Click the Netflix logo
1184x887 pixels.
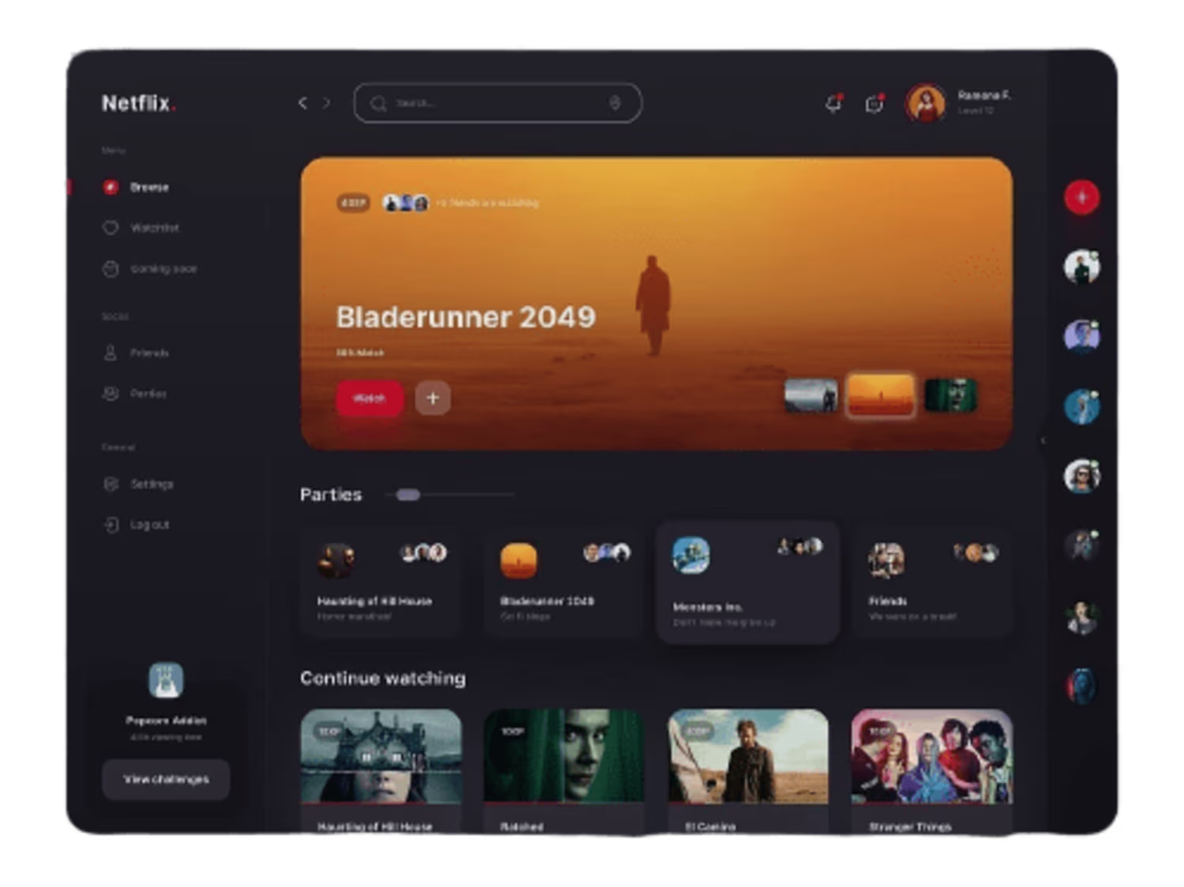(x=139, y=103)
